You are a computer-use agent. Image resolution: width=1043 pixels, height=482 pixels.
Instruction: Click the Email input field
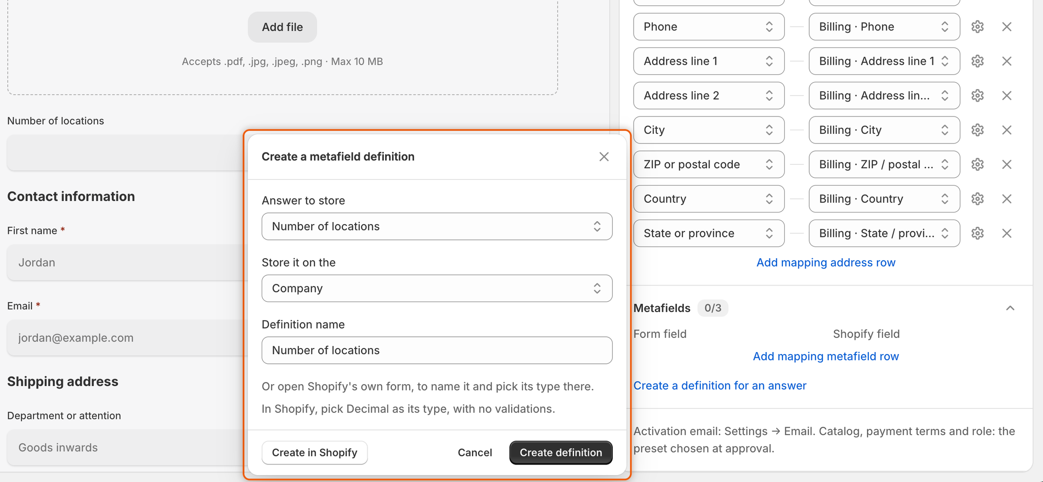click(125, 338)
